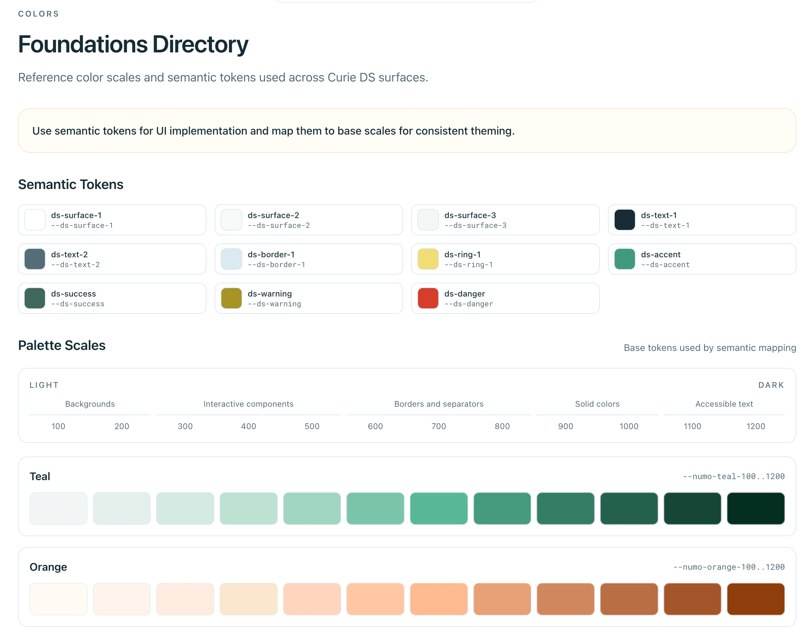Screen dimensions: 811x637
Task: Click the semantic tokens usage note banner
Action: click(x=407, y=131)
